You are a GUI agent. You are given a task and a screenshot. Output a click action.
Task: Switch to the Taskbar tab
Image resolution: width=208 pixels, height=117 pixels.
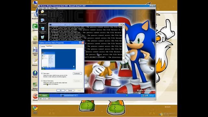tap(43, 46)
